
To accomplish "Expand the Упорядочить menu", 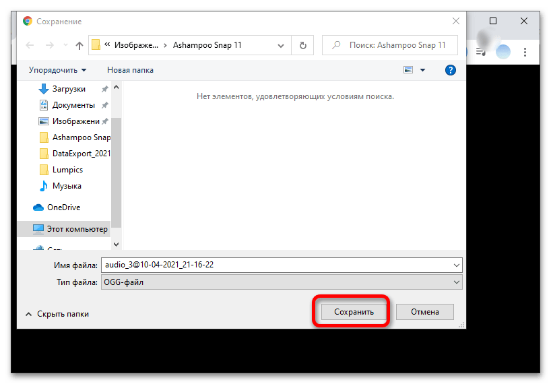I will pyautogui.click(x=57, y=70).
